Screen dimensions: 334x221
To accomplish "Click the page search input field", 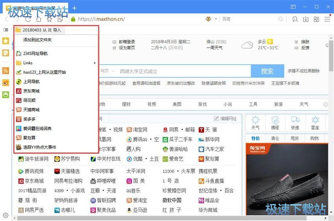I will tap(184, 71).
